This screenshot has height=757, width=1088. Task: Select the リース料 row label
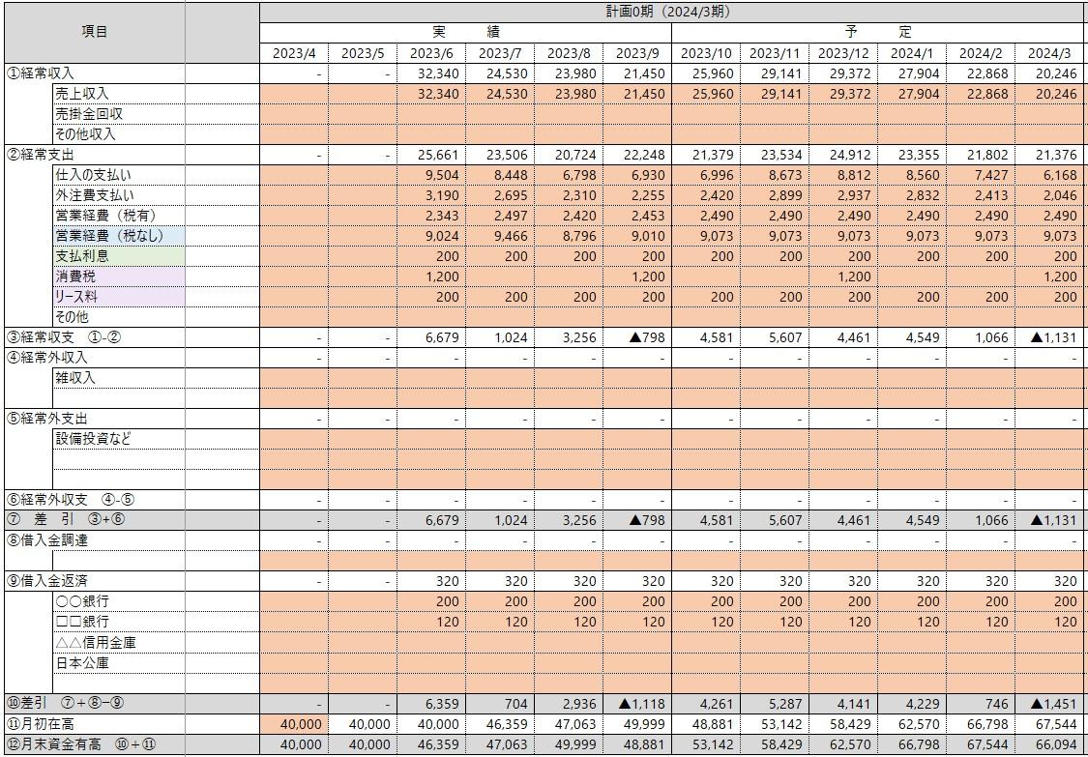tap(118, 297)
